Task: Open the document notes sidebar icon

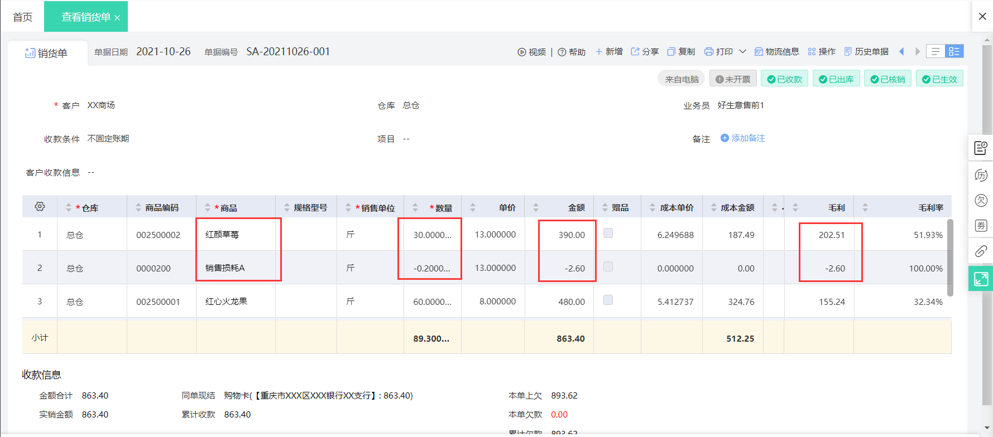Action: pyautogui.click(x=981, y=148)
